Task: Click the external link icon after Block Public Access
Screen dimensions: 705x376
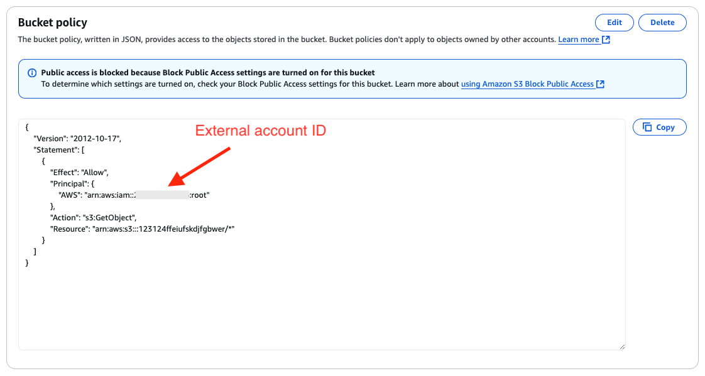Action: [x=599, y=84]
